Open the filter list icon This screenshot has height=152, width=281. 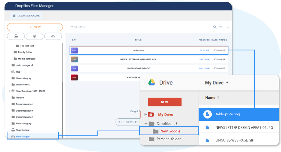click(221, 27)
